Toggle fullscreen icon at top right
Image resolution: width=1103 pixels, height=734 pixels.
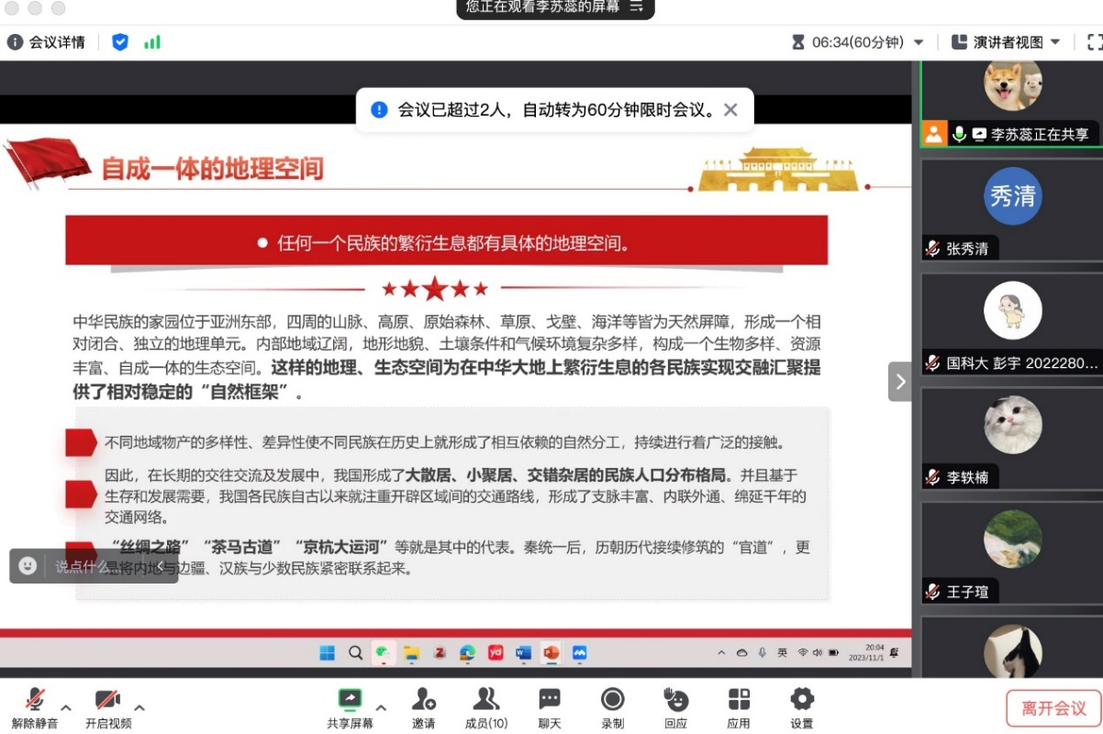coord(1093,42)
